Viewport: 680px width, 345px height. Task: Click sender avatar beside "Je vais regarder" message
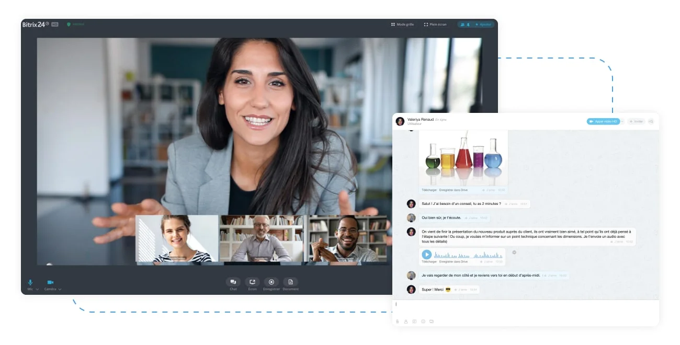(x=412, y=275)
